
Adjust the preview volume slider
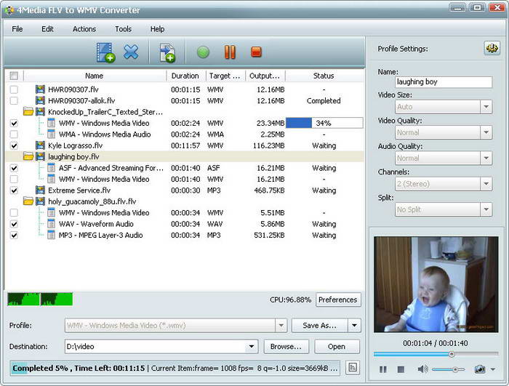click(449, 369)
